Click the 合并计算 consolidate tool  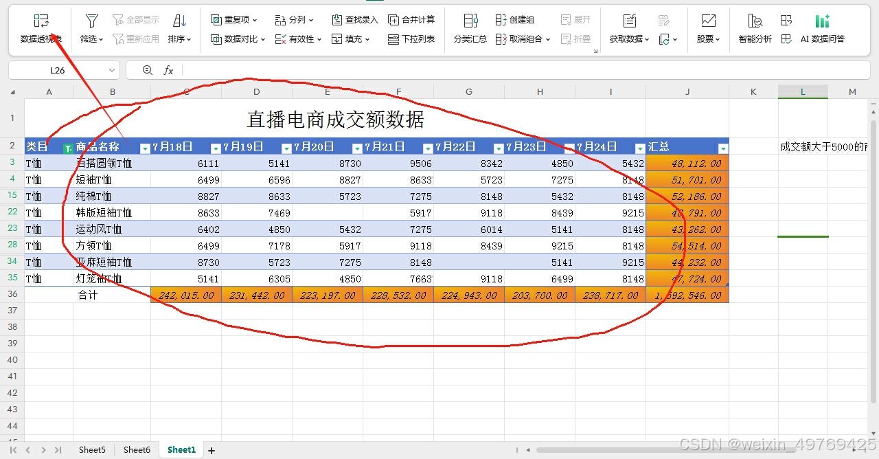click(411, 20)
